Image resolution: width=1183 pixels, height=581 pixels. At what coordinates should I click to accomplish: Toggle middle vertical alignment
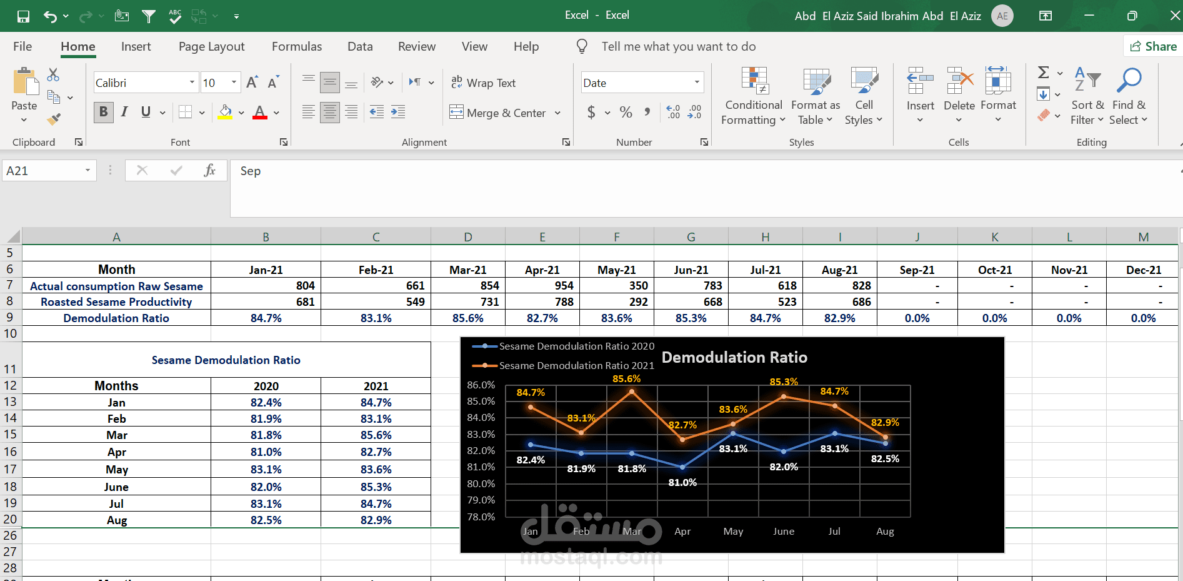[x=329, y=82]
